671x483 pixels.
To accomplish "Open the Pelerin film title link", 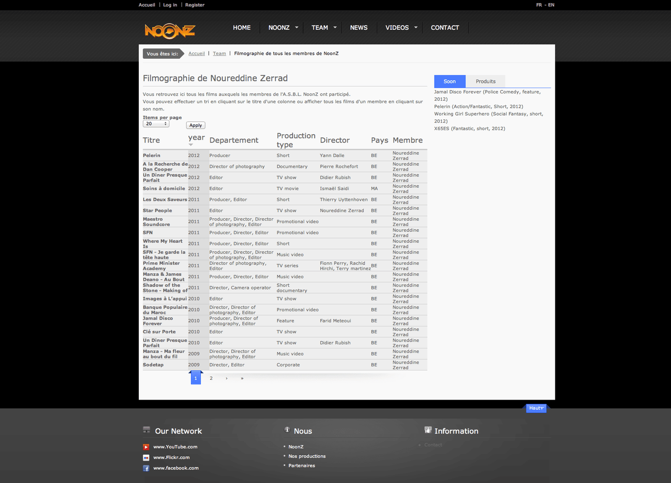I will coord(151,156).
